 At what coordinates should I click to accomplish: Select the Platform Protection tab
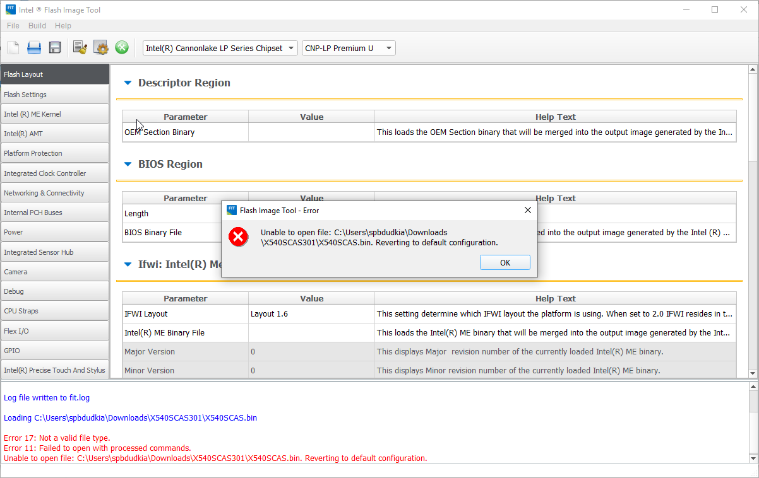point(55,153)
